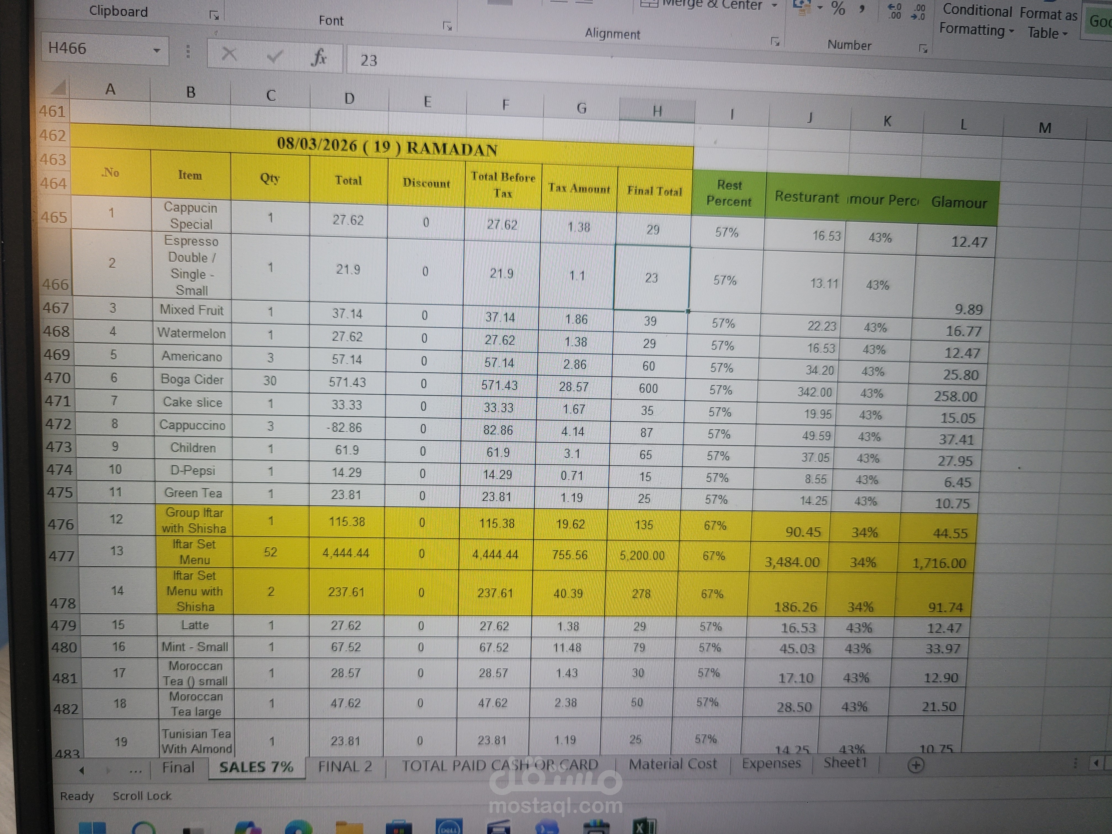Apply Accounting Number Format icon

click(802, 7)
